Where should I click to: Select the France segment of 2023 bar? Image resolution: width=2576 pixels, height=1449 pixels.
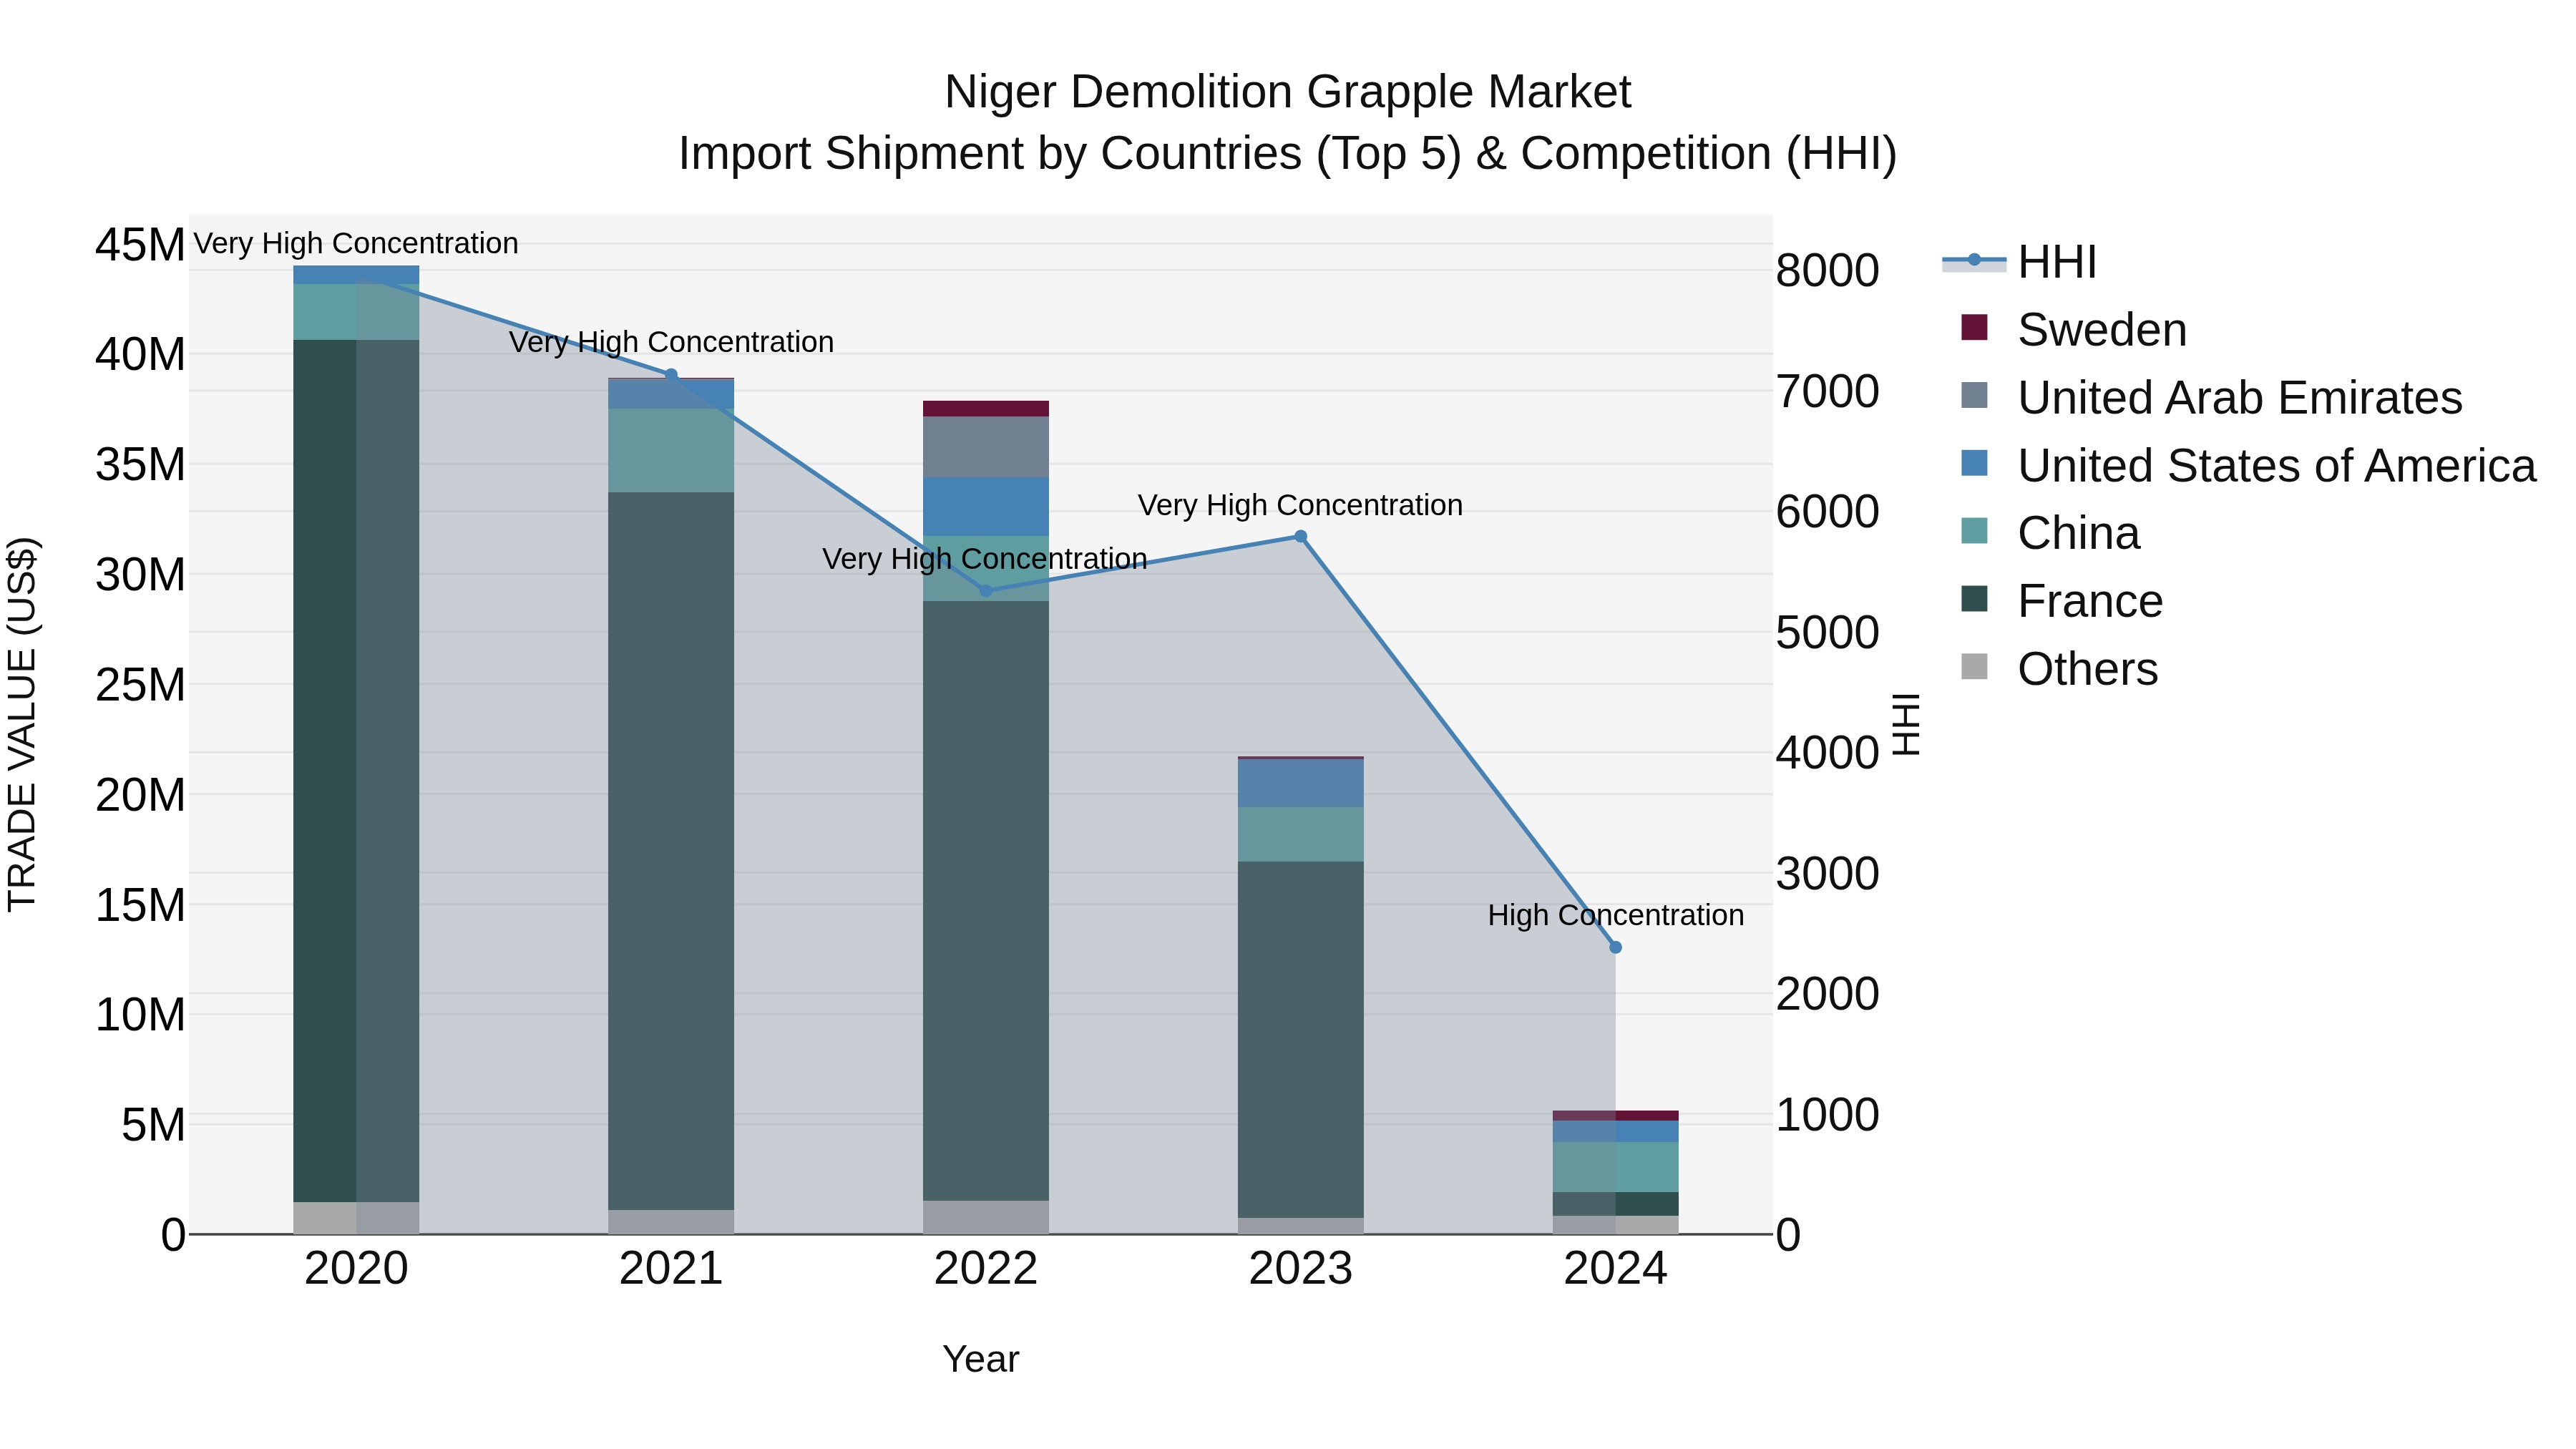point(1301,1040)
